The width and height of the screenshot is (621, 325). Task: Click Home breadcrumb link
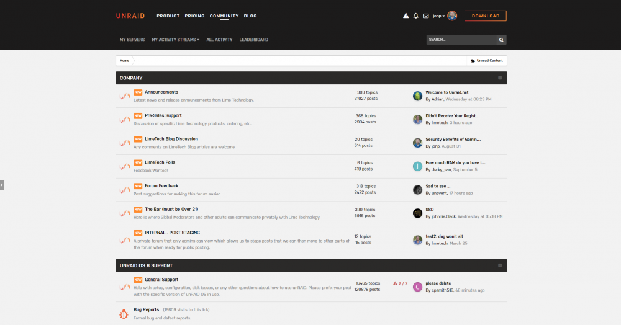click(124, 61)
